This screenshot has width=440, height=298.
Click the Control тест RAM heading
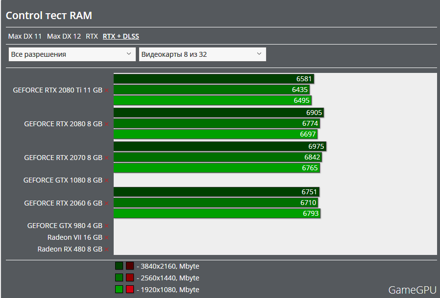49,16
